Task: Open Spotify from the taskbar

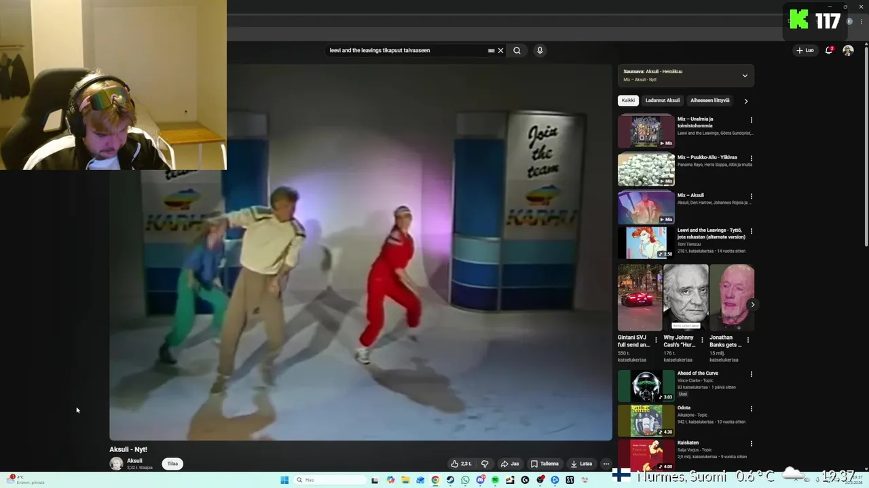Action: click(x=495, y=480)
